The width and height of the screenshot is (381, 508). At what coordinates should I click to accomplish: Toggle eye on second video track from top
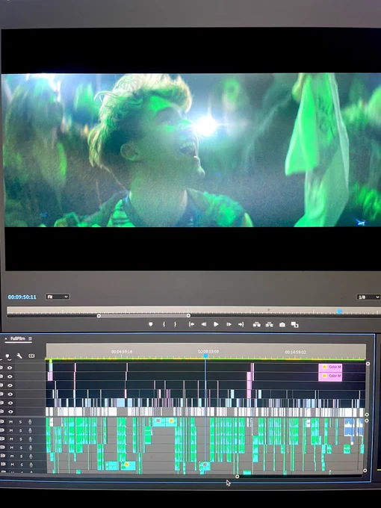(x=10, y=377)
